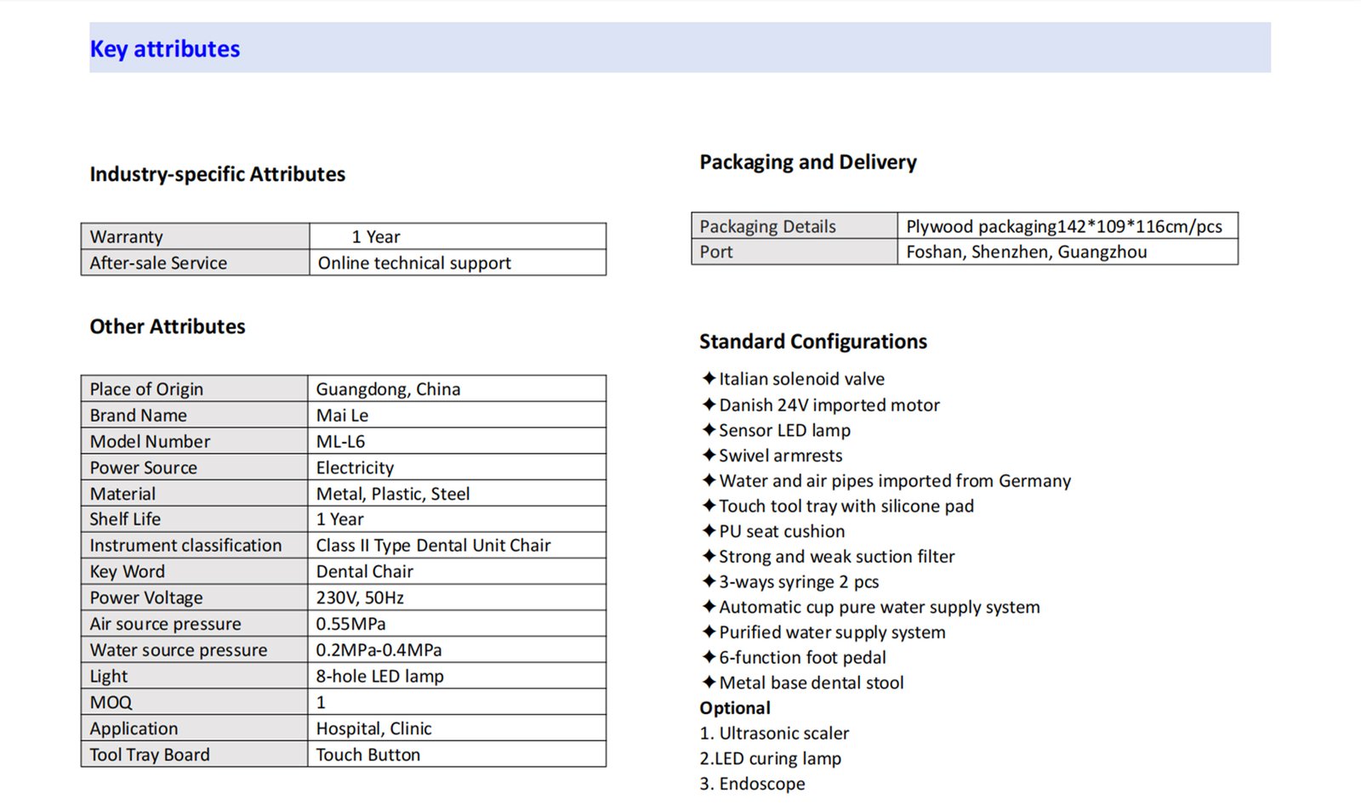Click the star bullet next to 3-ways syringe
The height and width of the screenshot is (810, 1361).
pos(709,581)
